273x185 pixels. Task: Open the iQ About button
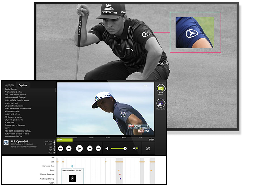[161, 89]
